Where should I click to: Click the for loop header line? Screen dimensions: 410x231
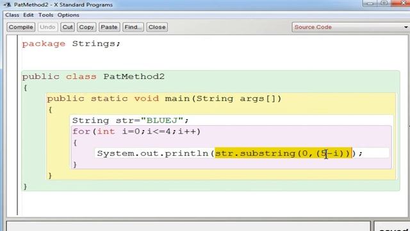point(136,131)
